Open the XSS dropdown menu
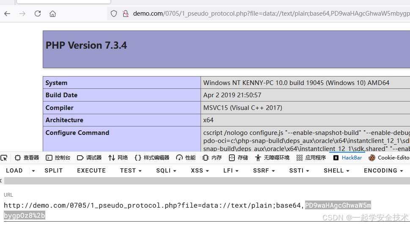This screenshot has width=410, height=225. (200, 170)
